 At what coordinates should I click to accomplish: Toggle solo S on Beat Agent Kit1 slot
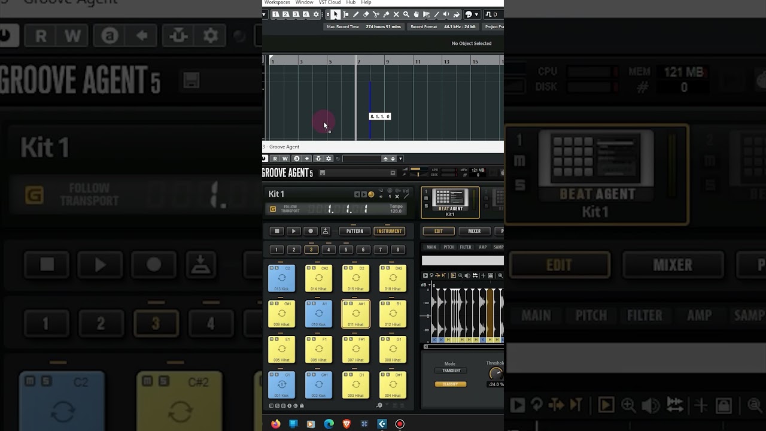click(x=426, y=206)
